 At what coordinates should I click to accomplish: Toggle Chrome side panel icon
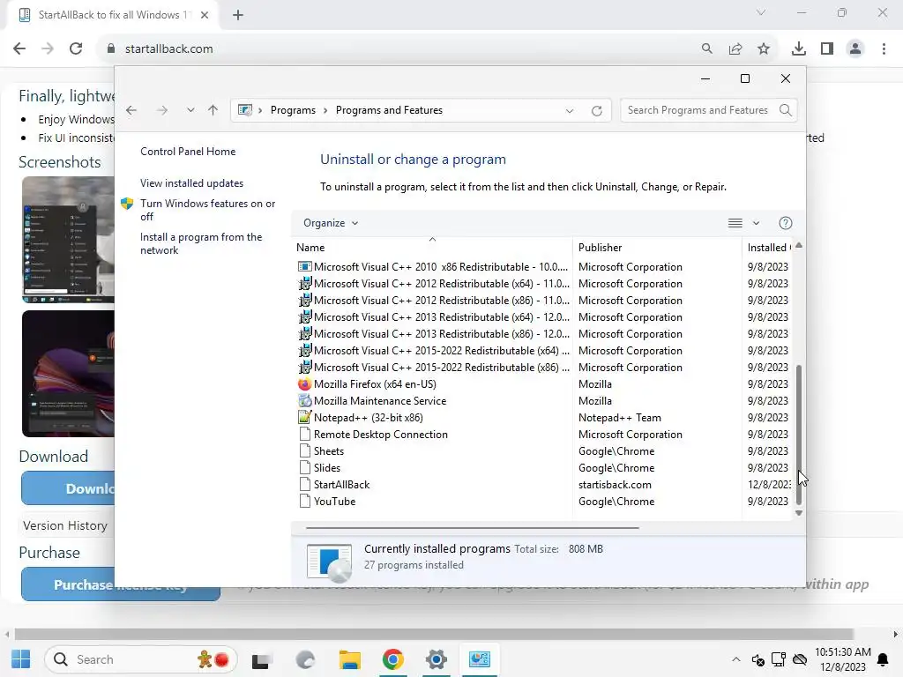tap(827, 49)
